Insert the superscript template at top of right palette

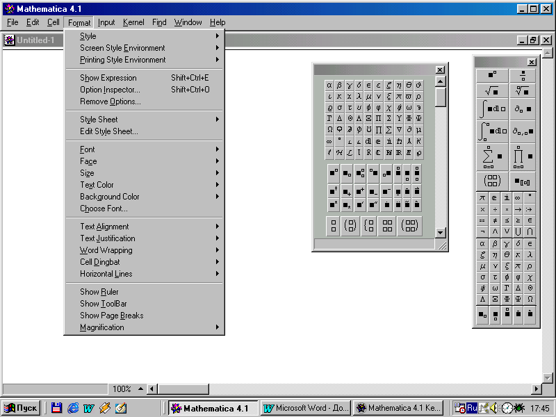coord(492,76)
